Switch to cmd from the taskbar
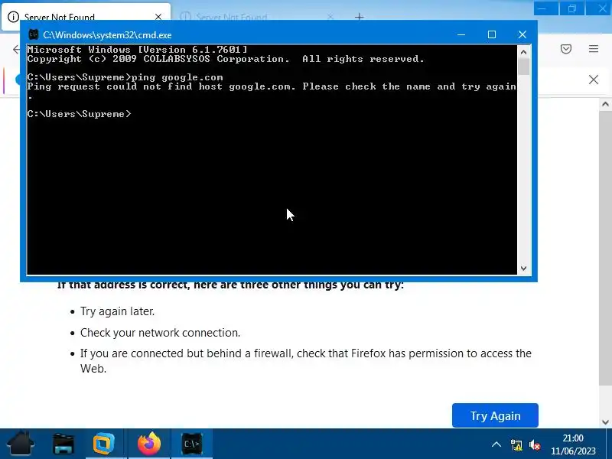Viewport: 612px width, 459px height. (192, 444)
